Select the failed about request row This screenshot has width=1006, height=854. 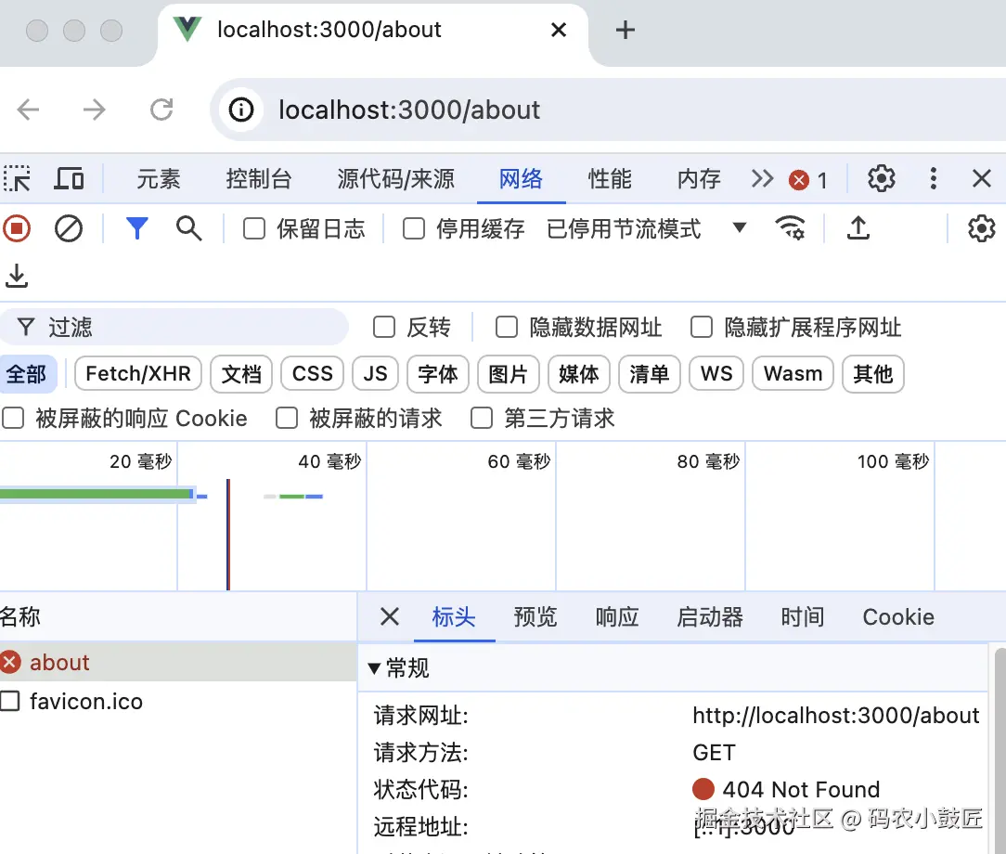coord(177,662)
